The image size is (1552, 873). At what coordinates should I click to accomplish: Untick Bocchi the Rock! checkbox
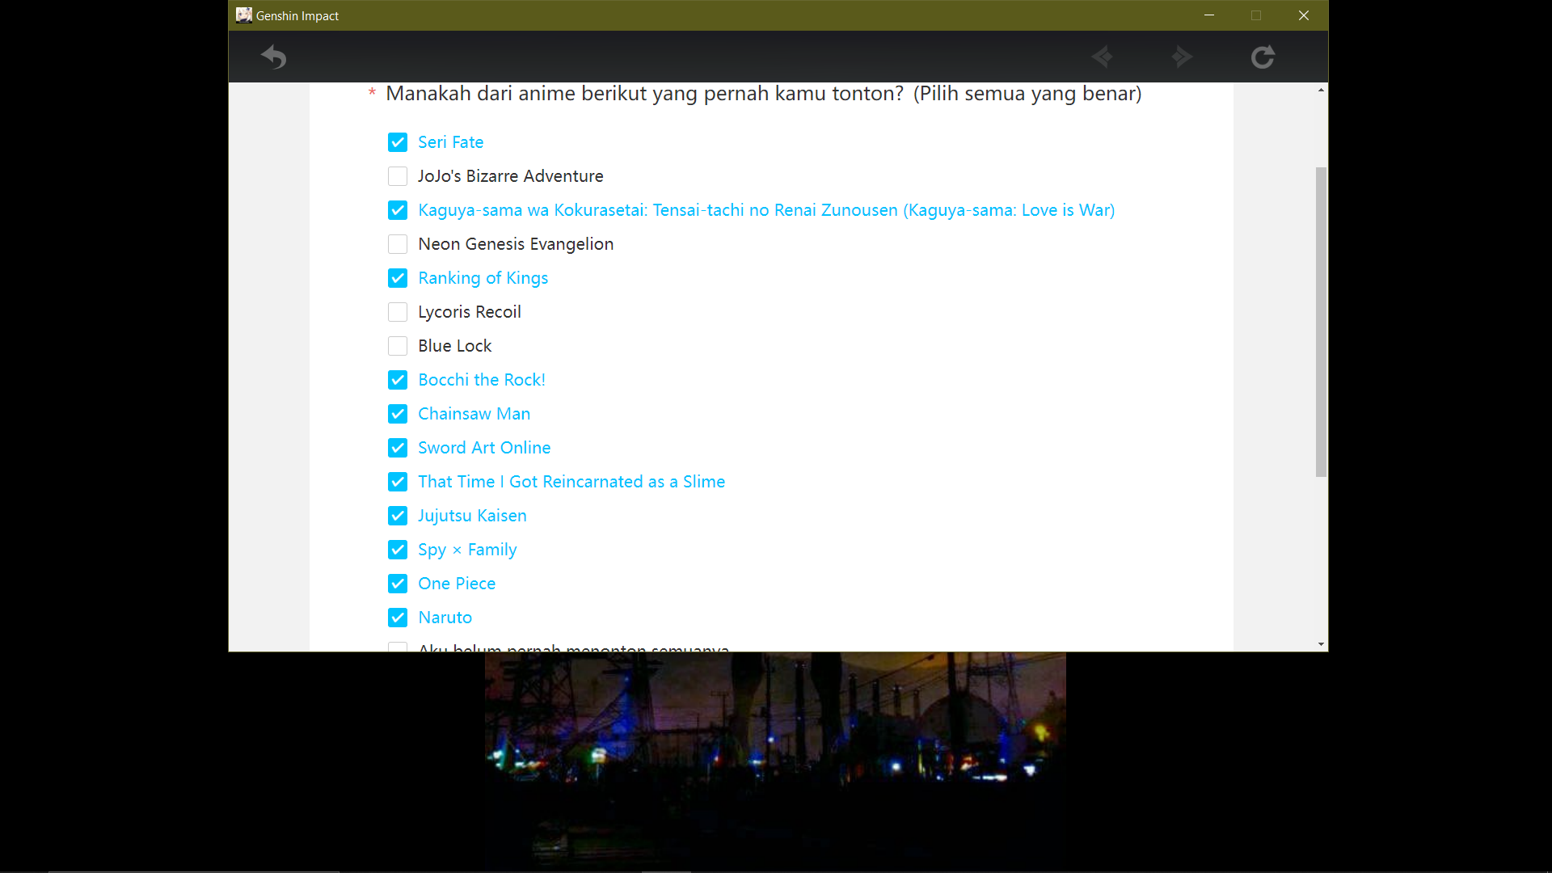(x=398, y=380)
